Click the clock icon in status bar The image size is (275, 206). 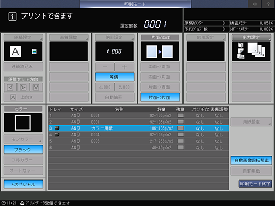[x=4, y=203]
